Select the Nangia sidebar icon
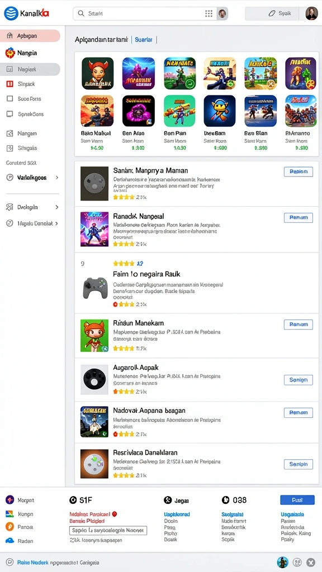Viewport: 322px width, 572px height. (x=10, y=53)
